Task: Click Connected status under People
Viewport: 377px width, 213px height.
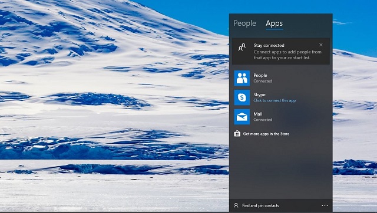Action: pyautogui.click(x=263, y=81)
